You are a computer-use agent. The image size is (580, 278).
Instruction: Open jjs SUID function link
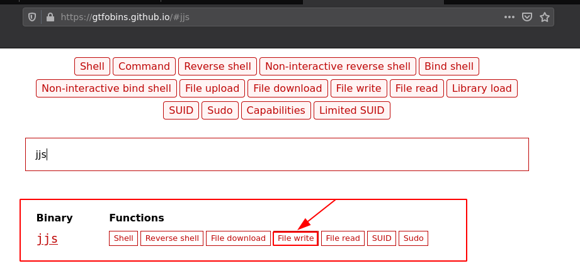click(382, 238)
